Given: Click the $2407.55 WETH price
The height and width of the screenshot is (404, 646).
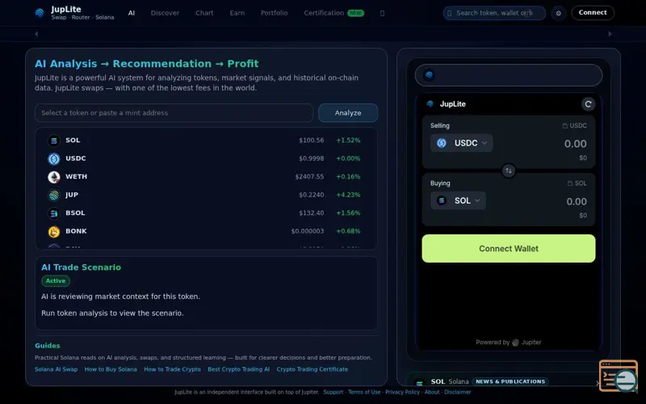Looking at the screenshot, I should pyautogui.click(x=309, y=177).
